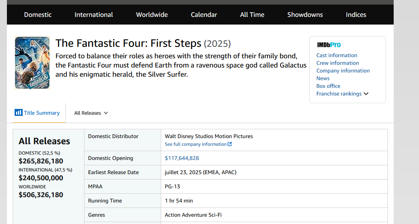Open the Calendar menu
This screenshot has height=224, width=419.
pos(204,15)
